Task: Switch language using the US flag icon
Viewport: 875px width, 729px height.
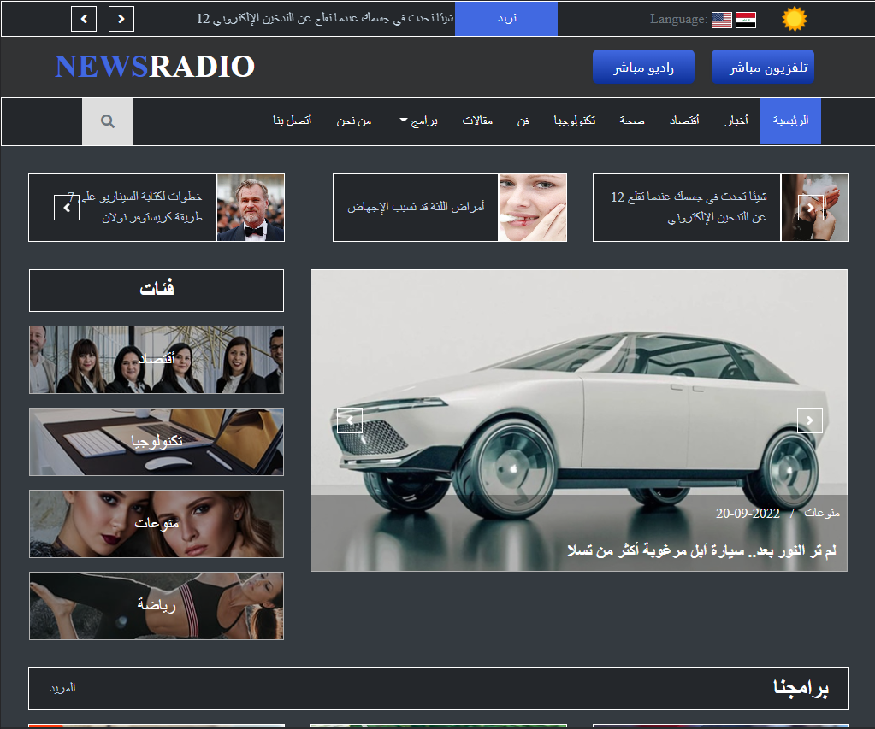Action: pos(722,20)
